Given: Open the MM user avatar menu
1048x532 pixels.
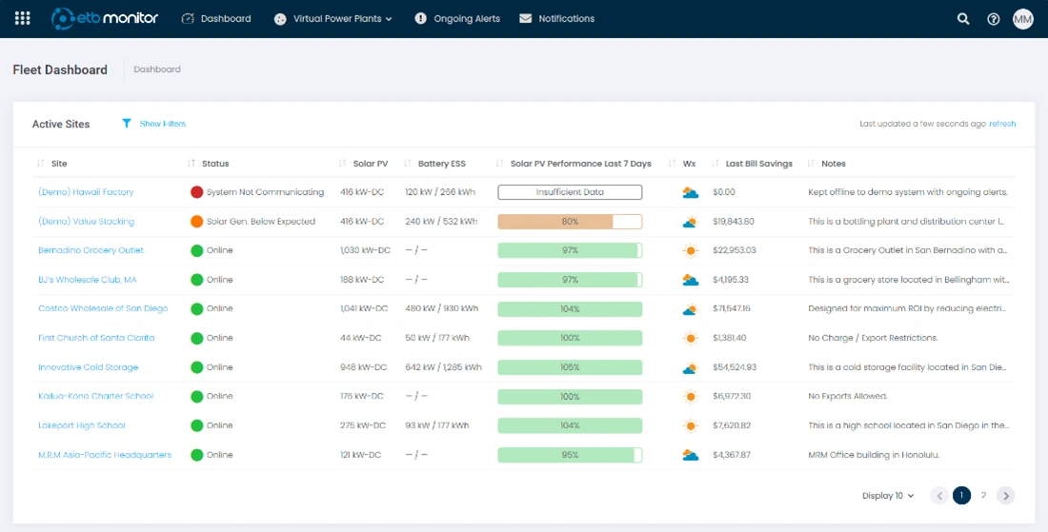Looking at the screenshot, I should (x=1022, y=19).
